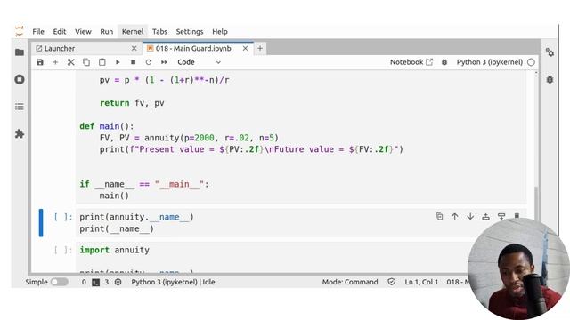Click the Ln 1, Col 1 status entry

point(421,282)
